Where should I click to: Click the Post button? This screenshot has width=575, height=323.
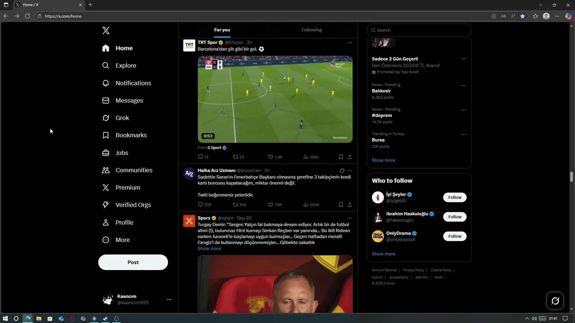[133, 262]
